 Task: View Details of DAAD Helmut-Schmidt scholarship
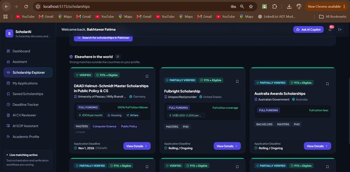[x=137, y=146]
